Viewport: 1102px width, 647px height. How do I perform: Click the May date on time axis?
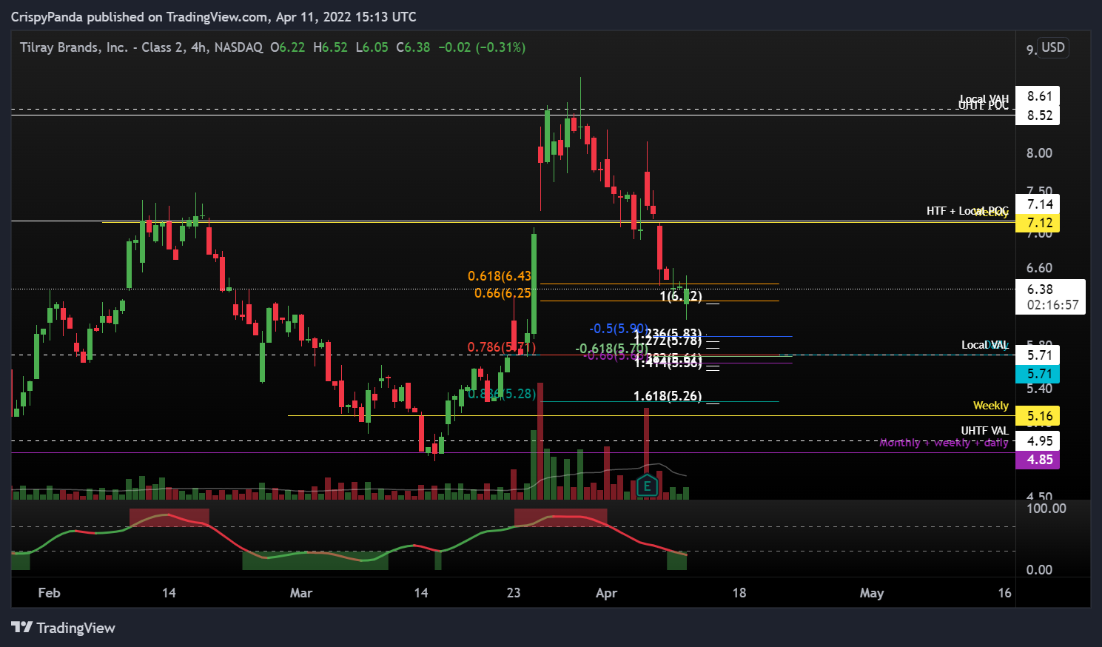click(872, 593)
